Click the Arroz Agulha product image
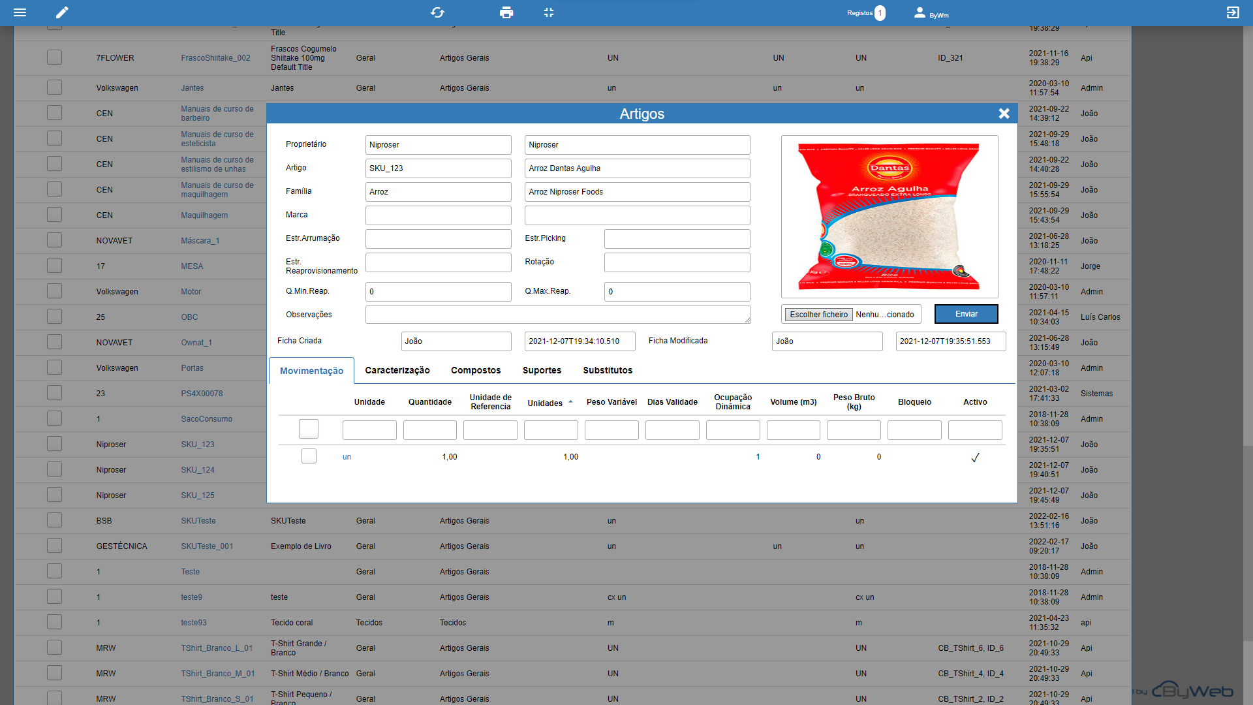1253x705 pixels. click(x=889, y=217)
